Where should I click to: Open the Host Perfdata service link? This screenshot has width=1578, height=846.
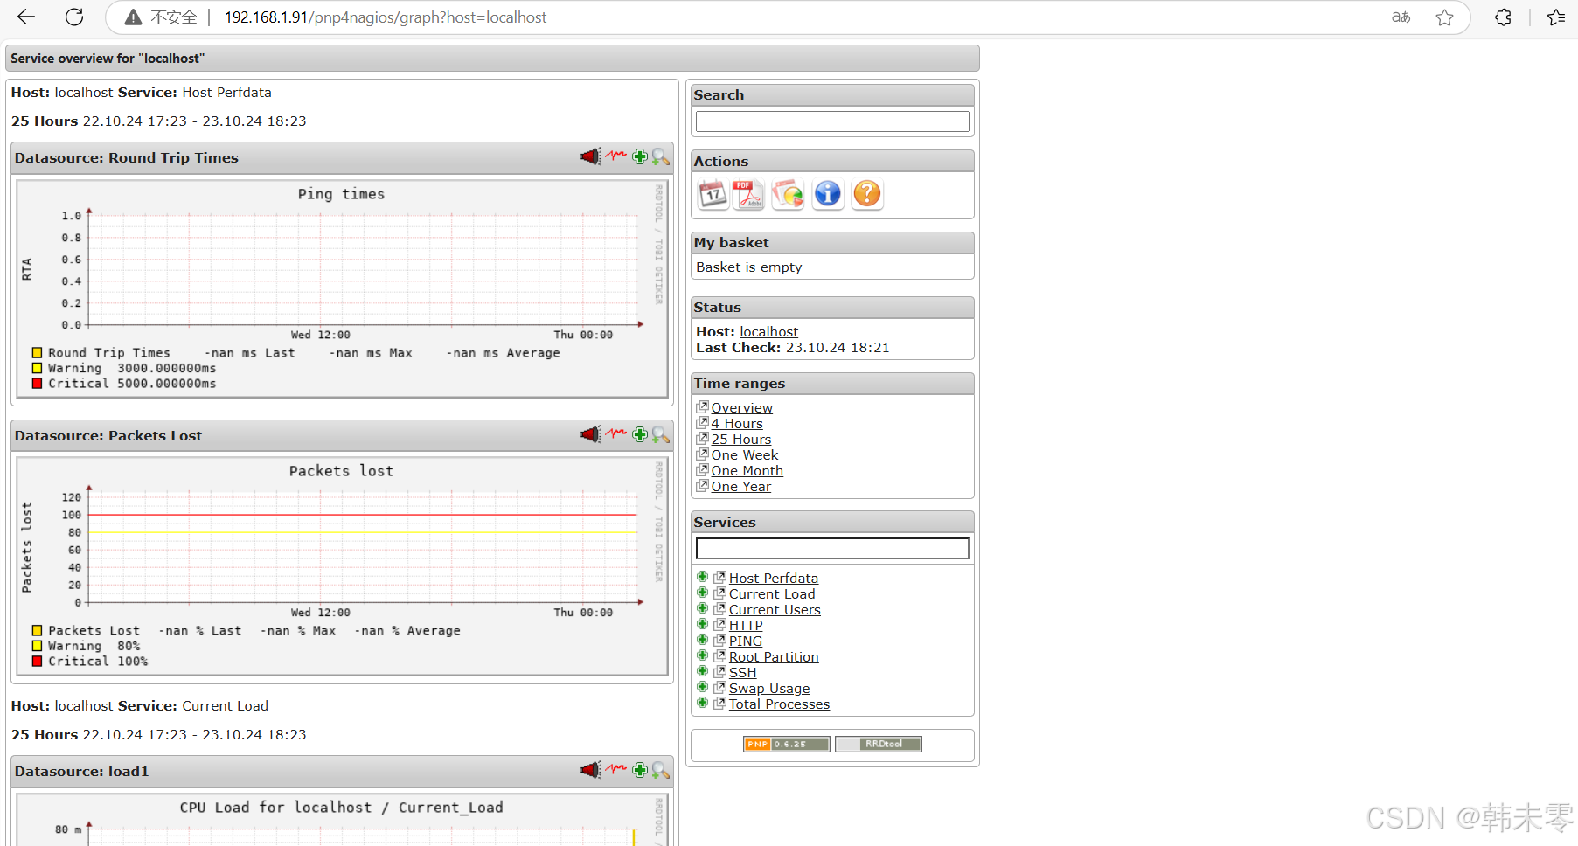774,578
